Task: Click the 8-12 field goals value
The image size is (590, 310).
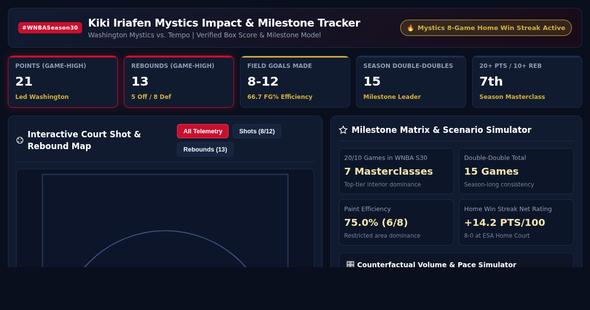Action: (x=263, y=81)
